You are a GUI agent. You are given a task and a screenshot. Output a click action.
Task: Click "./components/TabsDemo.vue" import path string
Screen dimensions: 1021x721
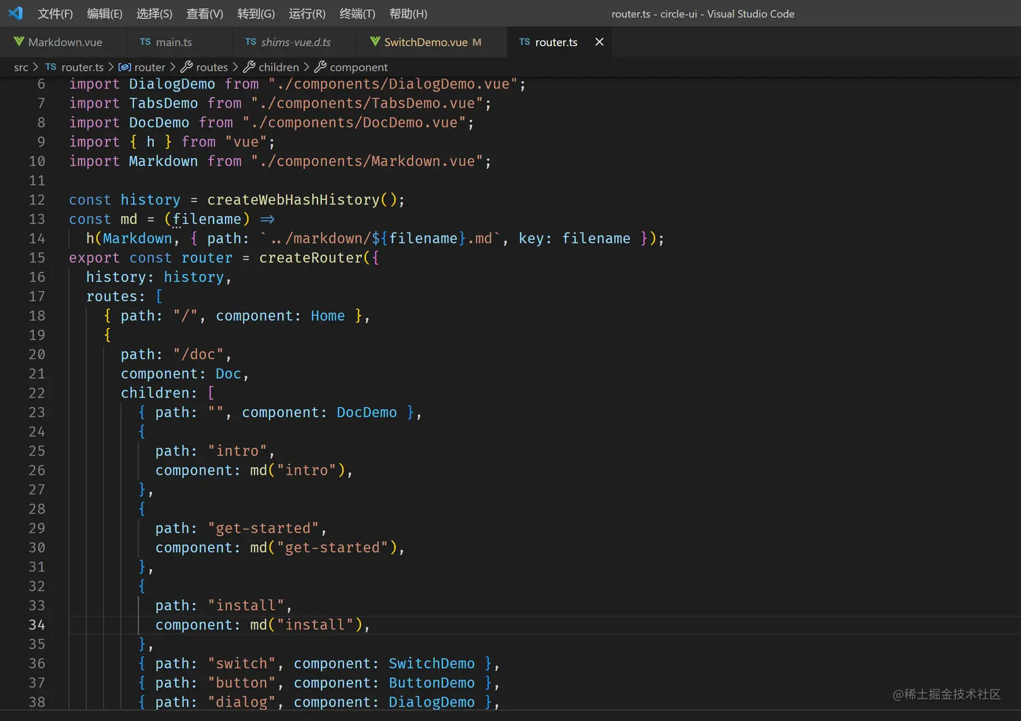point(367,103)
